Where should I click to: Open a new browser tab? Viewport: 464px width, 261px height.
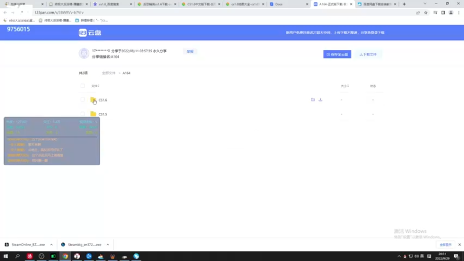point(404,4)
